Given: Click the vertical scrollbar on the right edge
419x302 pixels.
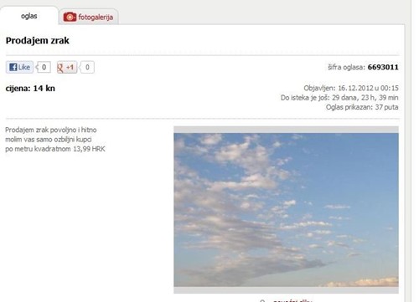Looking at the screenshot, I should 415,151.
